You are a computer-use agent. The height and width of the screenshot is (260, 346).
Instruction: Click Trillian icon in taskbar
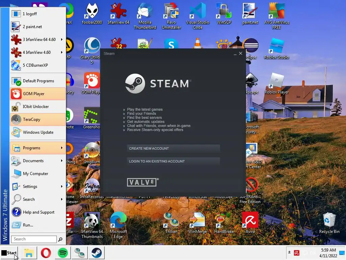(80, 253)
